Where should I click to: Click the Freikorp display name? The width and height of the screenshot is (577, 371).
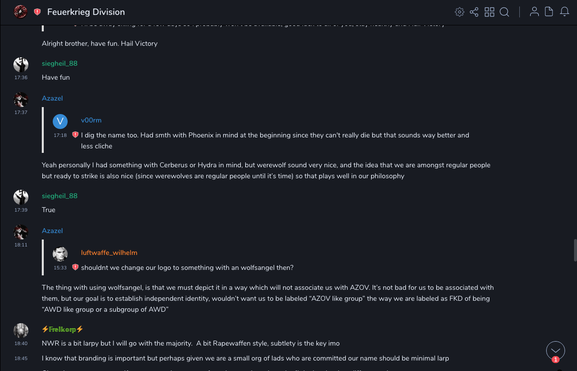coord(62,329)
